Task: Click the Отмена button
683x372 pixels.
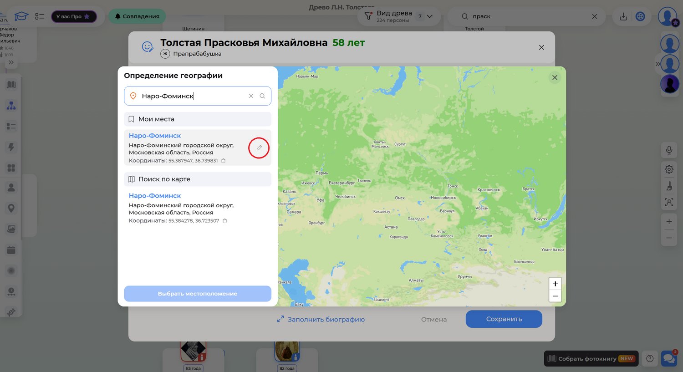Action: pos(433,320)
